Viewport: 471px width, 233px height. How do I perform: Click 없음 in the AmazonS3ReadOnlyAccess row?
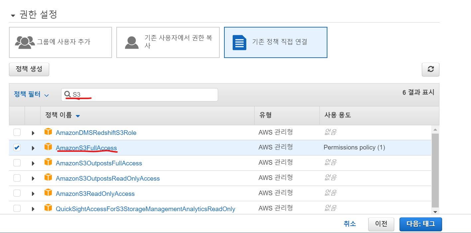tap(330, 193)
